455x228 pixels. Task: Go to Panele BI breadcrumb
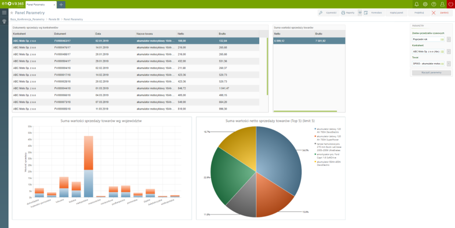[54, 19]
